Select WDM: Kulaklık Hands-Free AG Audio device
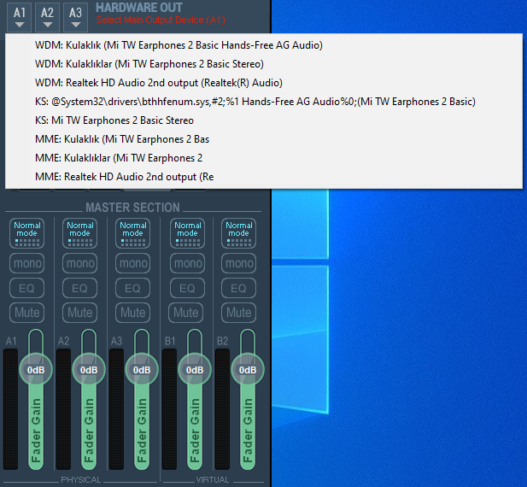Image resolution: width=527 pixels, height=487 pixels. pos(263,45)
